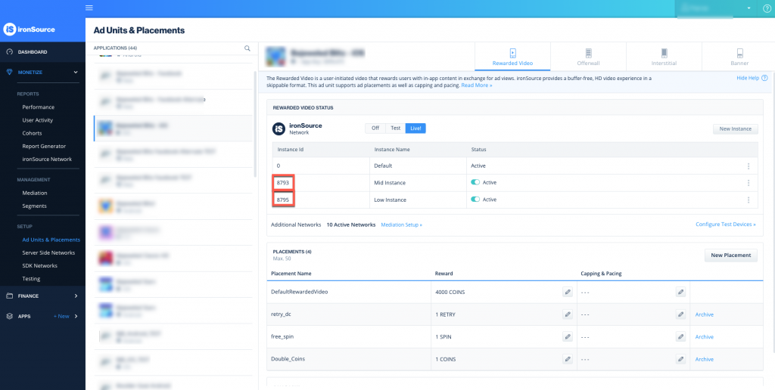Click the Dashboard gauge icon
Screen dimensions: 775x390
coord(9,52)
